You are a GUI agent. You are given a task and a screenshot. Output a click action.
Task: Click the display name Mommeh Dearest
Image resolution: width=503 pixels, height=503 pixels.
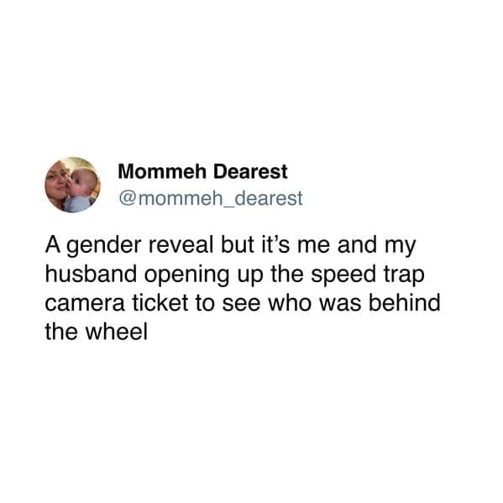pyautogui.click(x=202, y=171)
